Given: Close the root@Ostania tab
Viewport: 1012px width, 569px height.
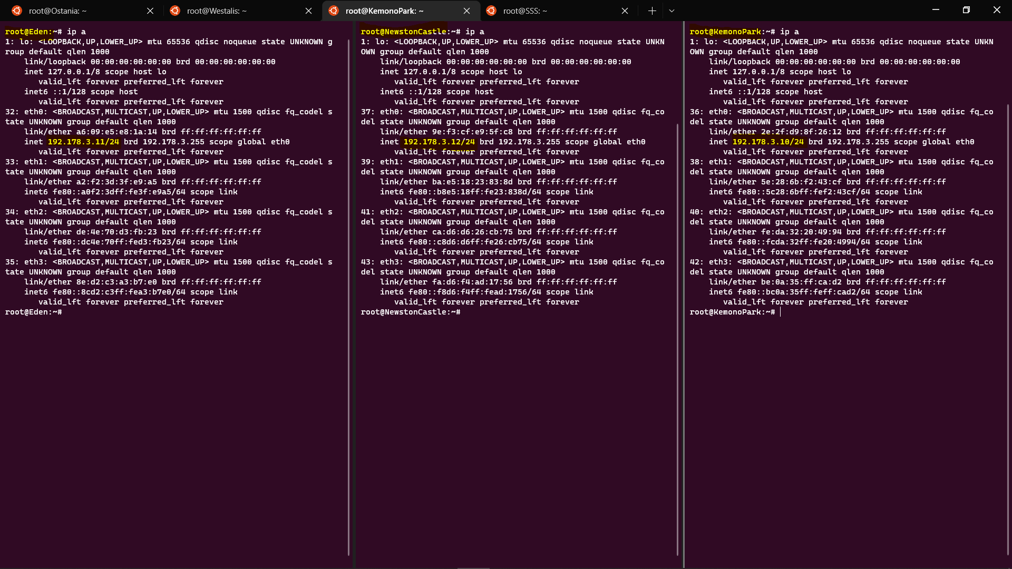Looking at the screenshot, I should click(x=150, y=11).
